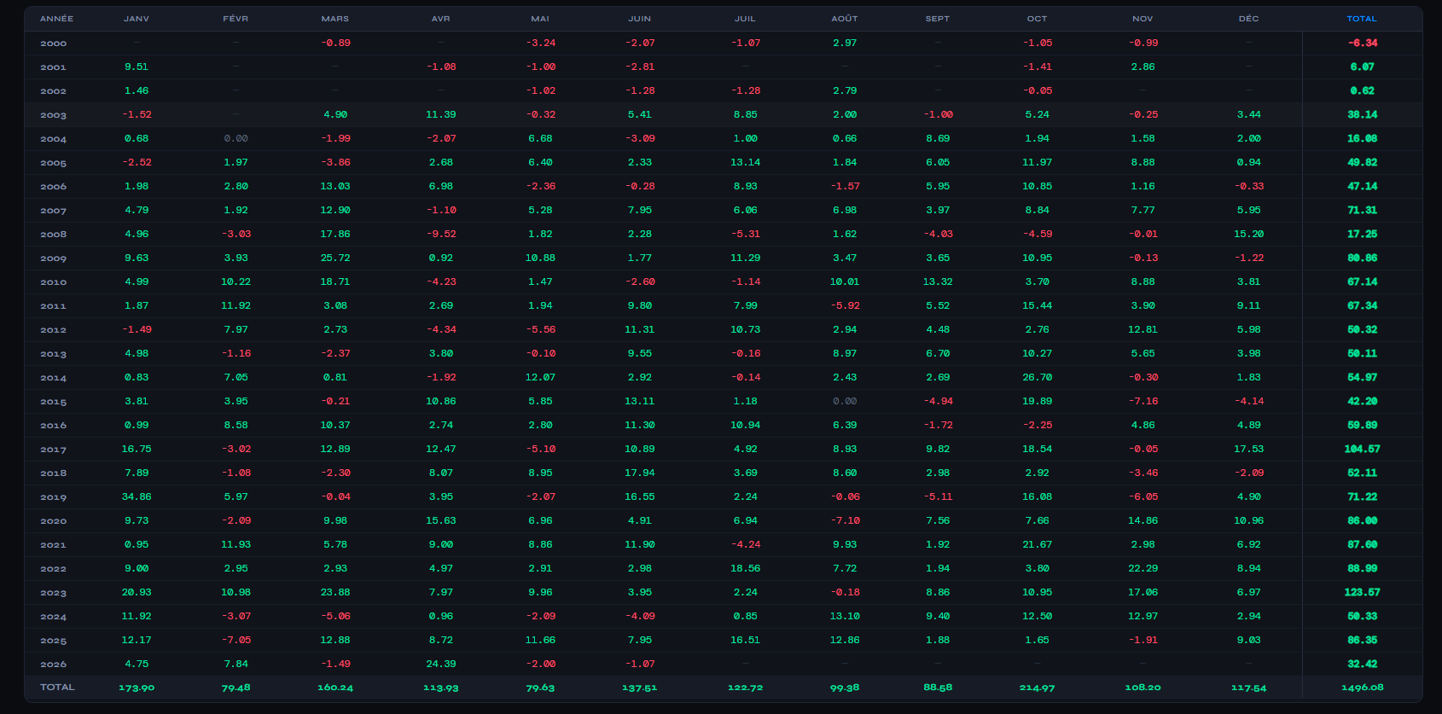Click the 0.00 value for February 2004

235,138
